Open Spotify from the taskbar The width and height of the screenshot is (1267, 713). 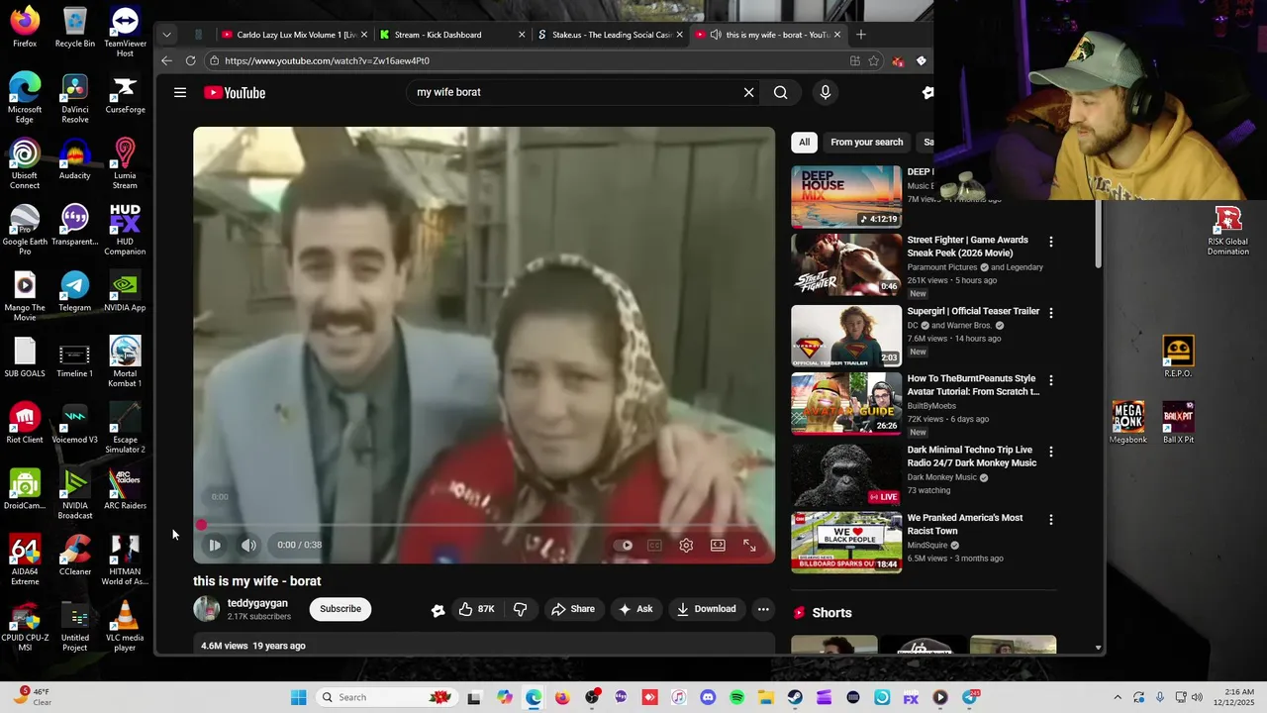coord(736,697)
